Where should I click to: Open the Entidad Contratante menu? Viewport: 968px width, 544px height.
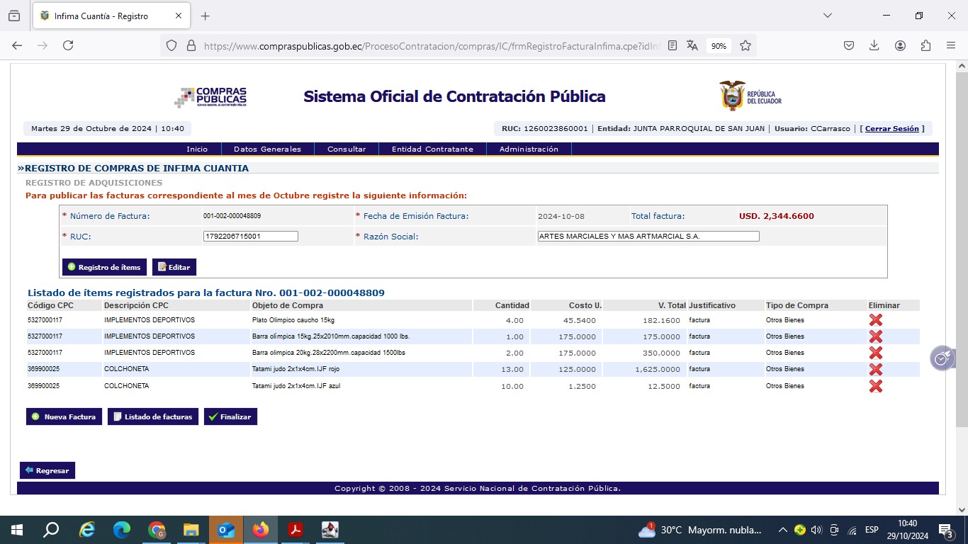[x=432, y=149]
